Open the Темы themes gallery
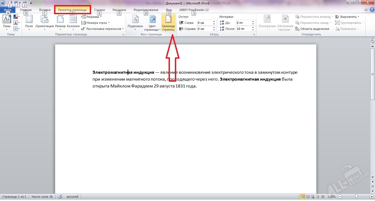Viewport: 375px width, 201px height. pos(7,22)
